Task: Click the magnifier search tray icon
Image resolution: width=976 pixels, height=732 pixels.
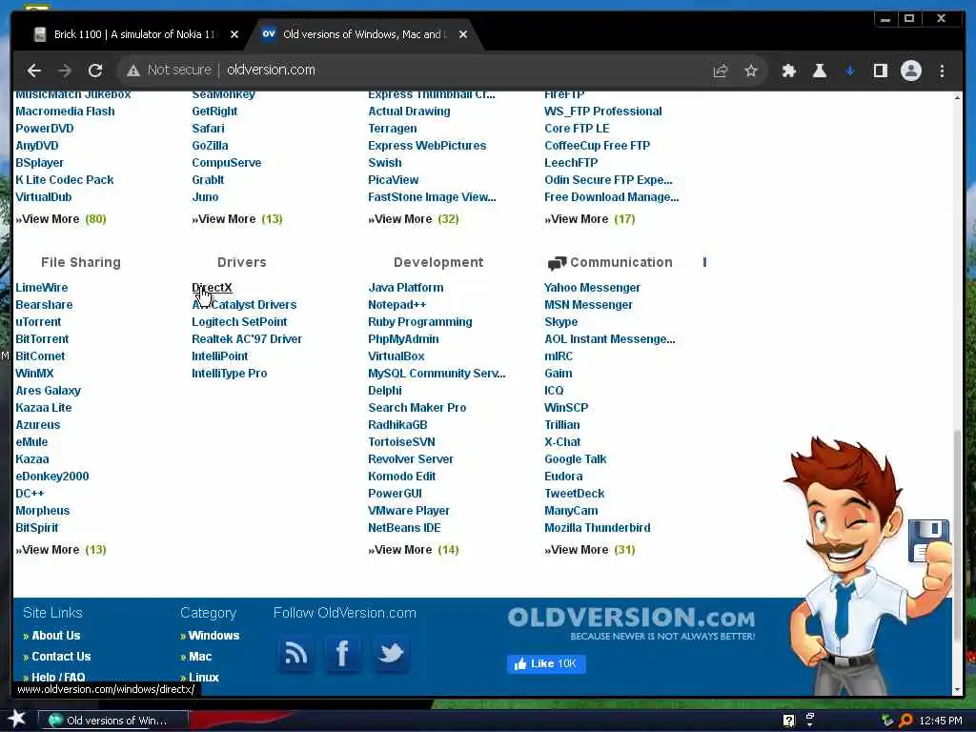Action: pyautogui.click(x=906, y=721)
